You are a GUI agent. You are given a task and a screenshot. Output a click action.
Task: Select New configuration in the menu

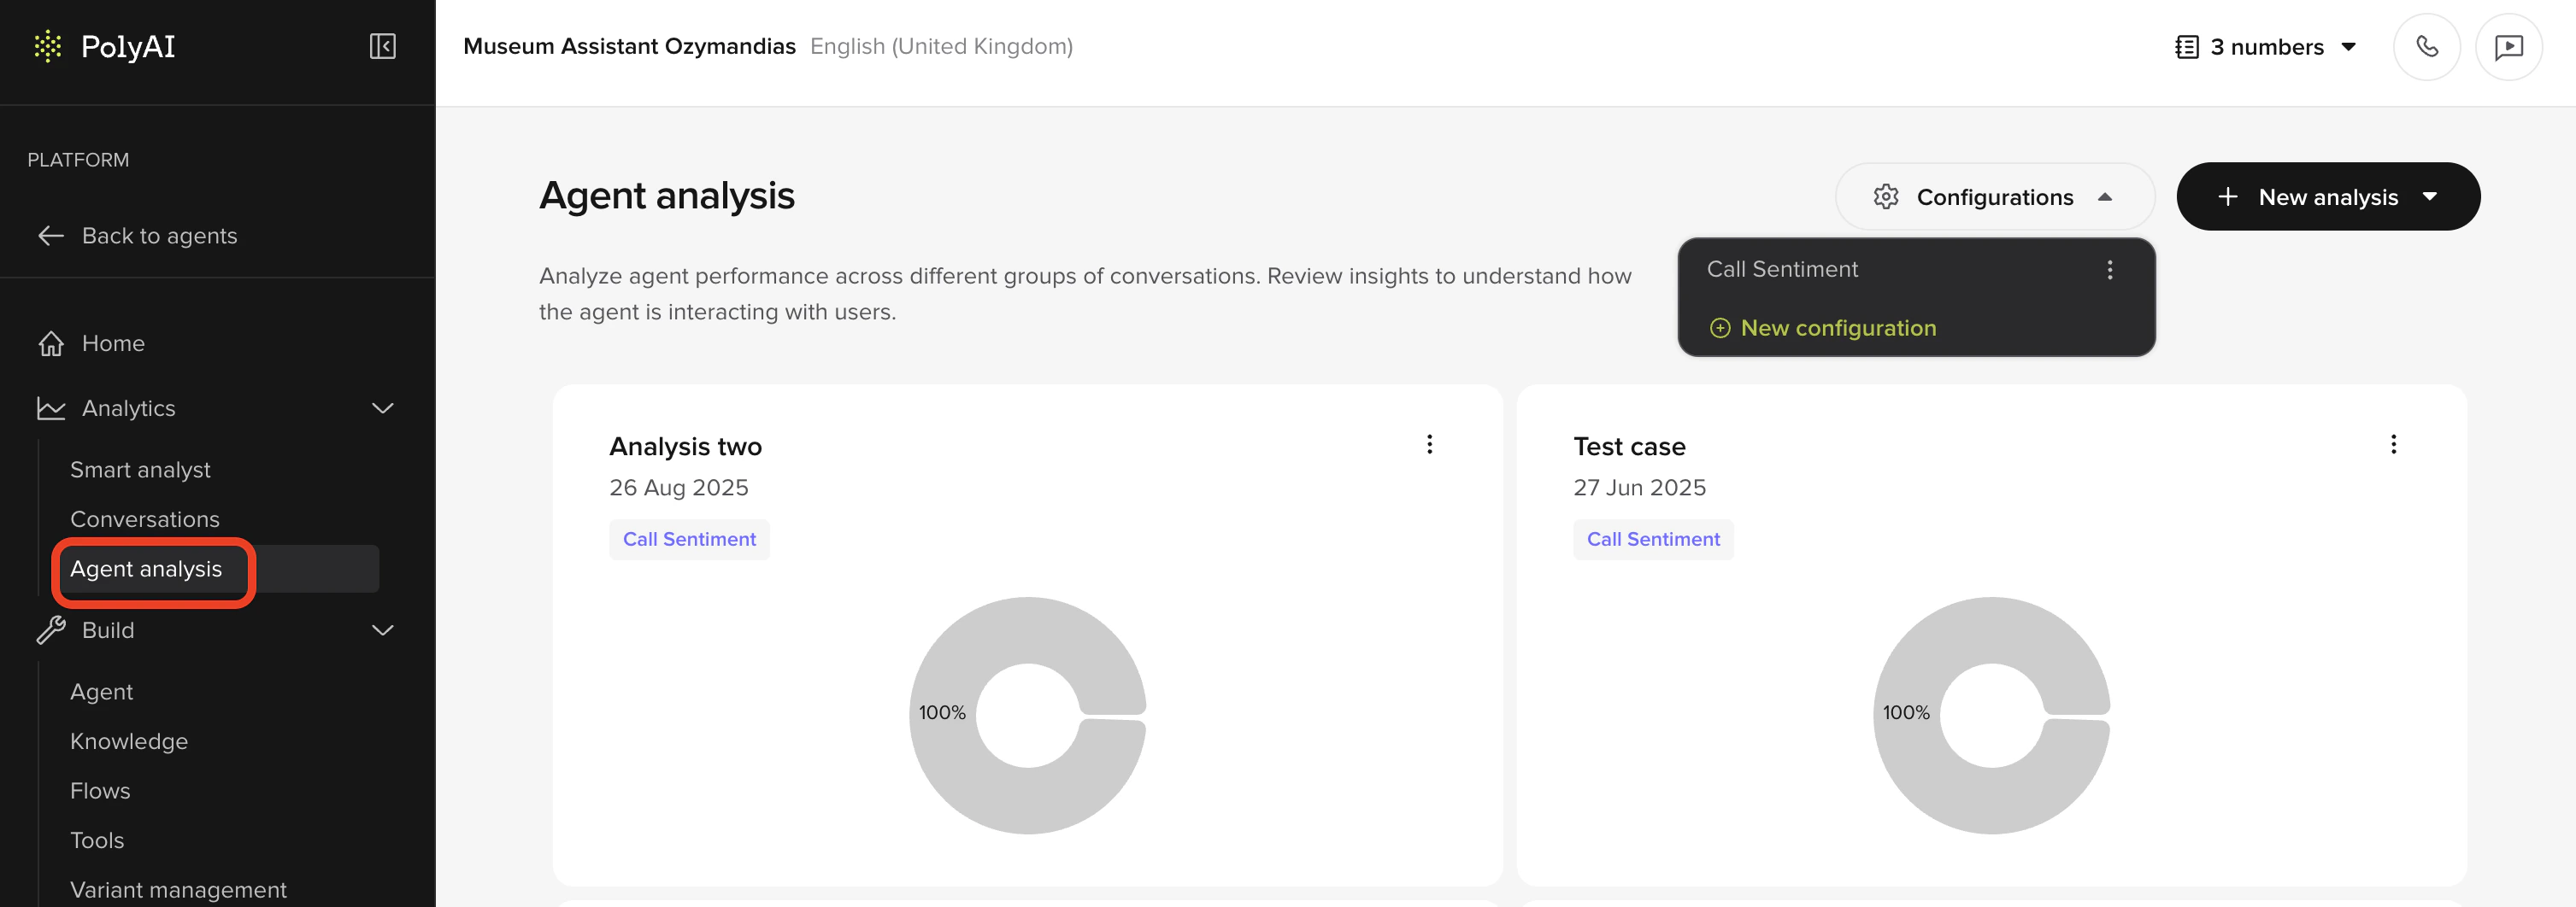[x=1838, y=328]
